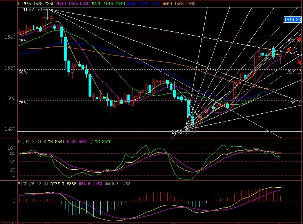Click the 1519.12 price level label
Viewport: 303px width, 224px height.
[x=293, y=72]
